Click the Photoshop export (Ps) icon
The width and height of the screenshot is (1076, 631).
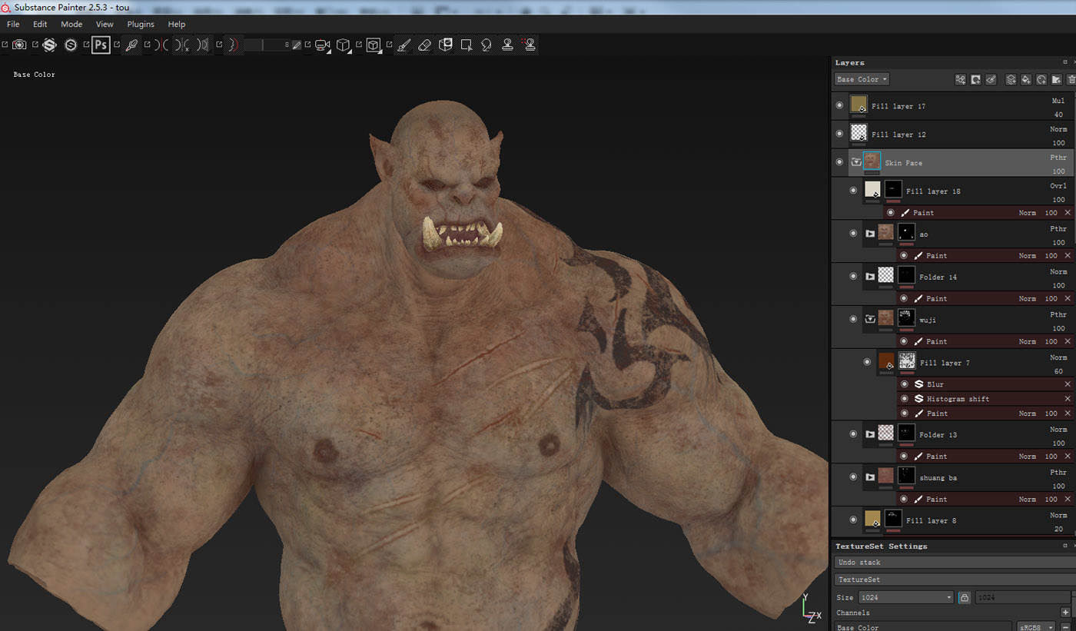[101, 45]
